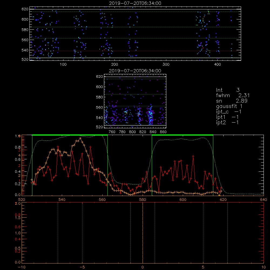The height and width of the screenshot is (270, 270).
Task: Click x-axis label 820 on middle plot
Action: pos(143,132)
